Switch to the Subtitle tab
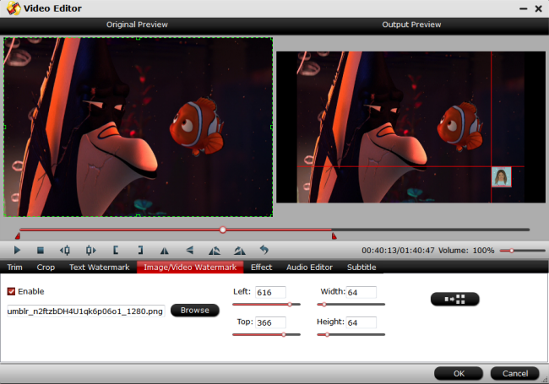549x384 pixels. 361,268
